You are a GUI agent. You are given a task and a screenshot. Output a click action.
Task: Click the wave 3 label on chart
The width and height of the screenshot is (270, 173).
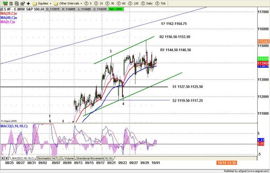[x=111, y=51]
